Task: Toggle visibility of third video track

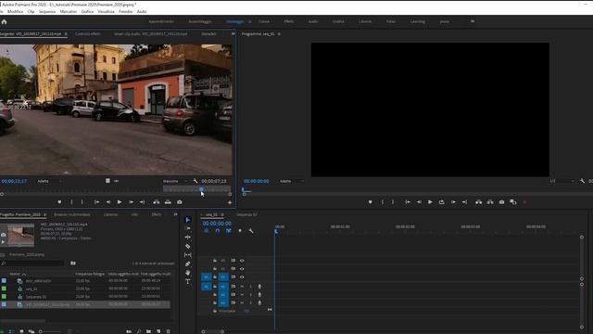Action: pyautogui.click(x=242, y=277)
